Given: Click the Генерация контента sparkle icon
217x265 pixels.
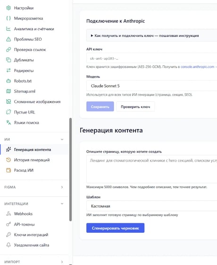Looking at the screenshot, I should click(8, 150).
